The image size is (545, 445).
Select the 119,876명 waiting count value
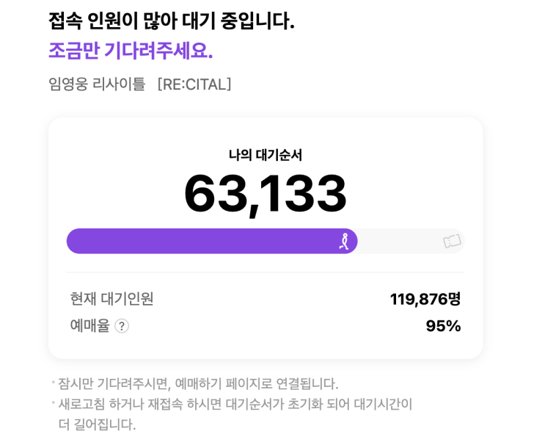click(x=425, y=299)
